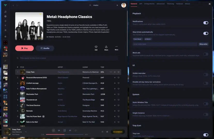The height and width of the screenshot is (139, 214).
Task: Close the settings panel
Action: tap(210, 4)
